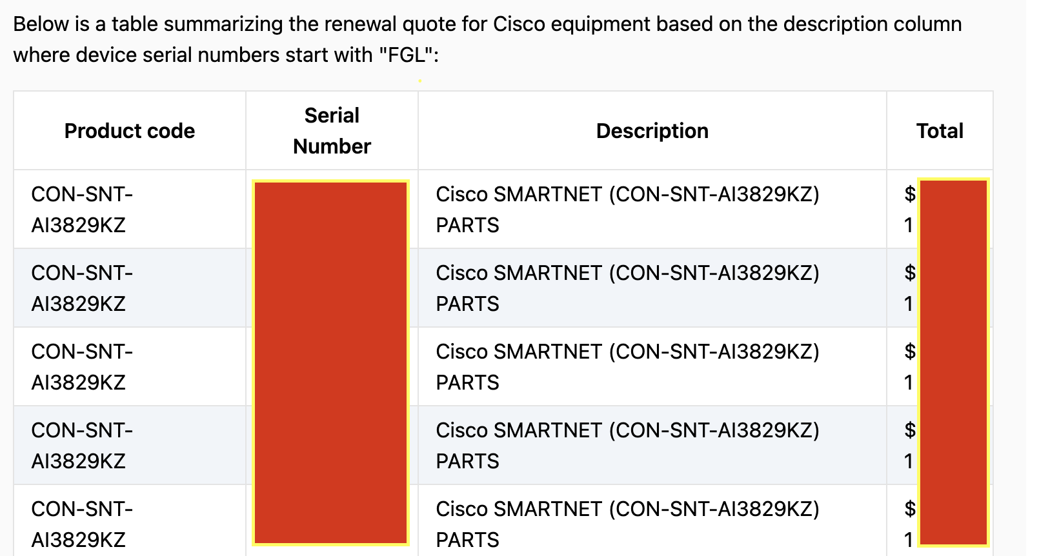Click the red redacted total column block
The height and width of the screenshot is (556, 1039).
[x=953, y=362]
